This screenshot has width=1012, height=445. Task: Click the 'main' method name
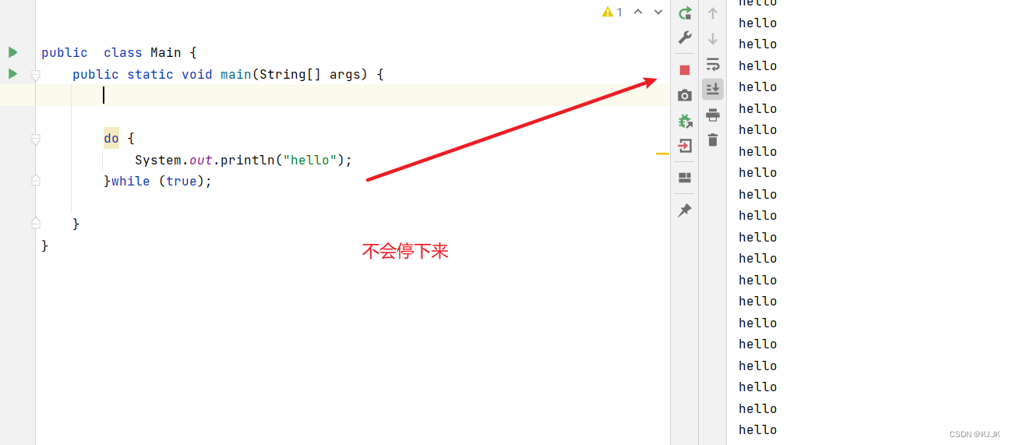click(235, 74)
